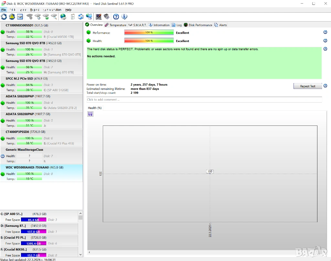The height and width of the screenshot is (261, 331).
Task: Click the blue question mark Help toolbar icon
Action: point(116,16)
